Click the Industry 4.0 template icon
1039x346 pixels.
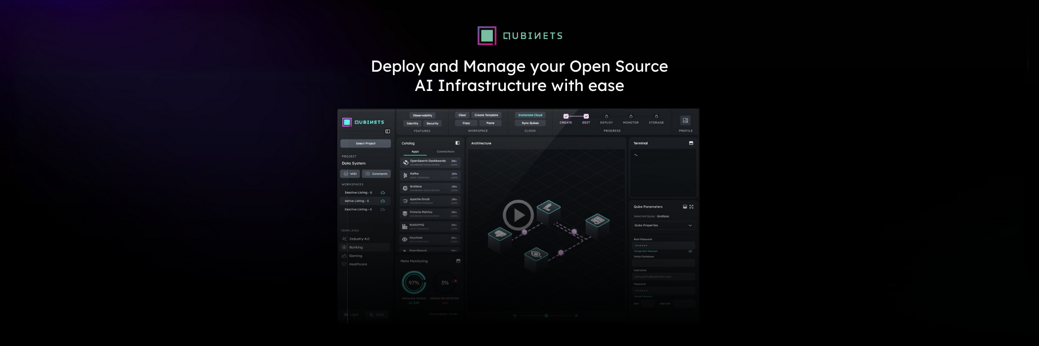[x=344, y=239]
